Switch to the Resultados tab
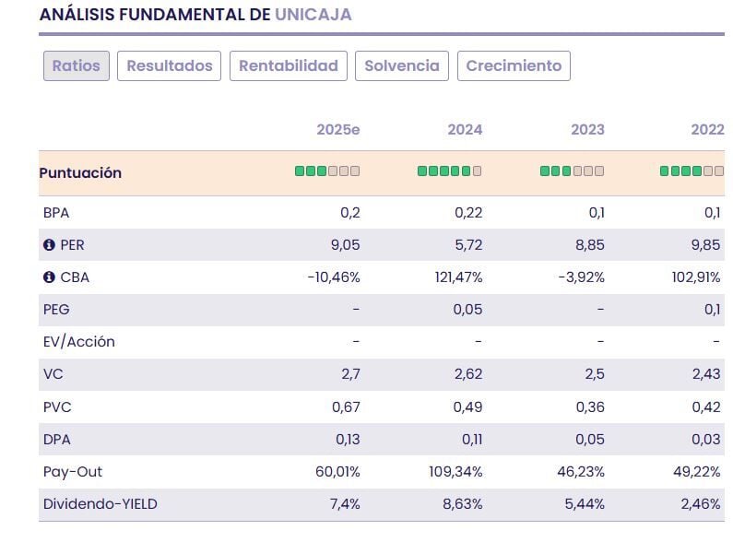733x542 pixels. [170, 65]
